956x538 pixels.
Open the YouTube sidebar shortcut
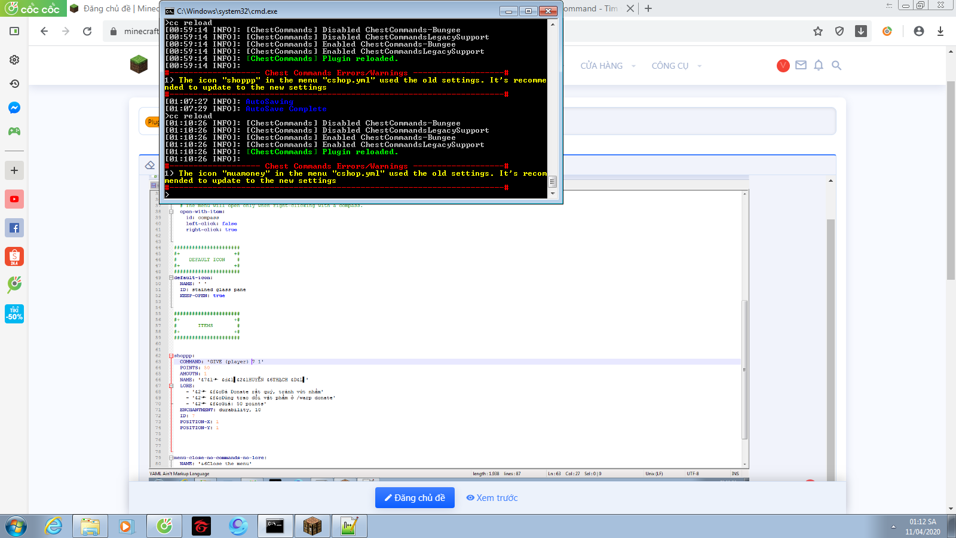(14, 199)
